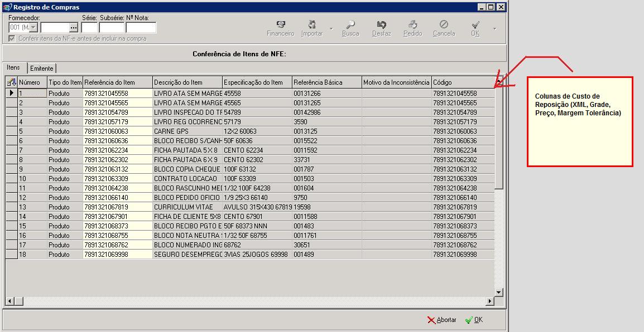Maximize the Registro de Compras window
The height and width of the screenshot is (332, 644).
coord(491,7)
